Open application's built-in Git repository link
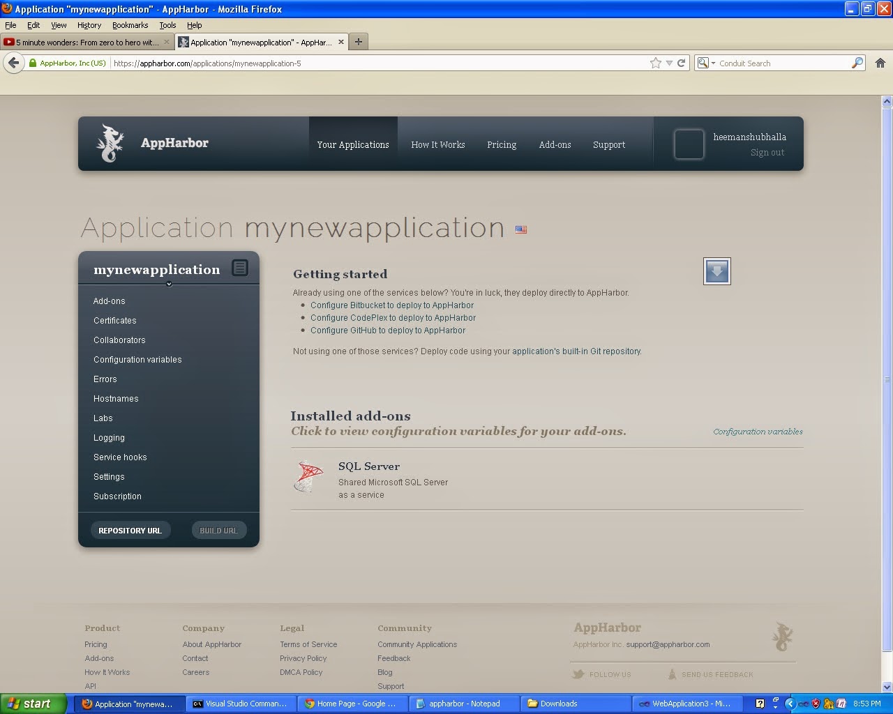This screenshot has width=893, height=714. pos(576,351)
